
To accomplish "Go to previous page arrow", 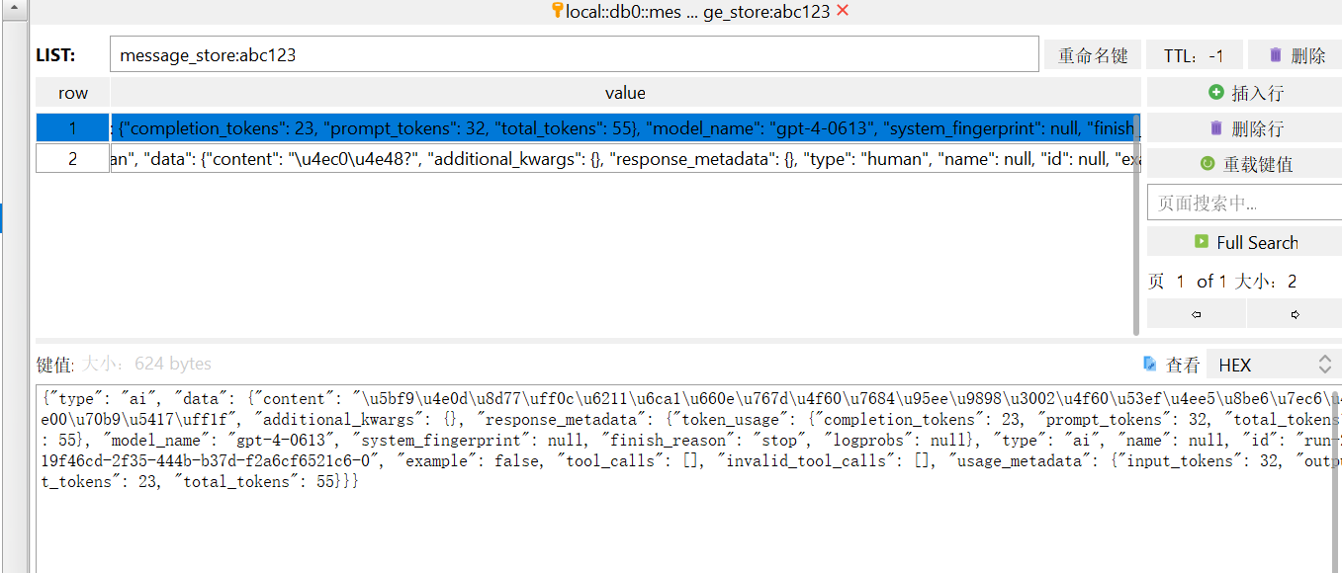I will (x=1197, y=314).
